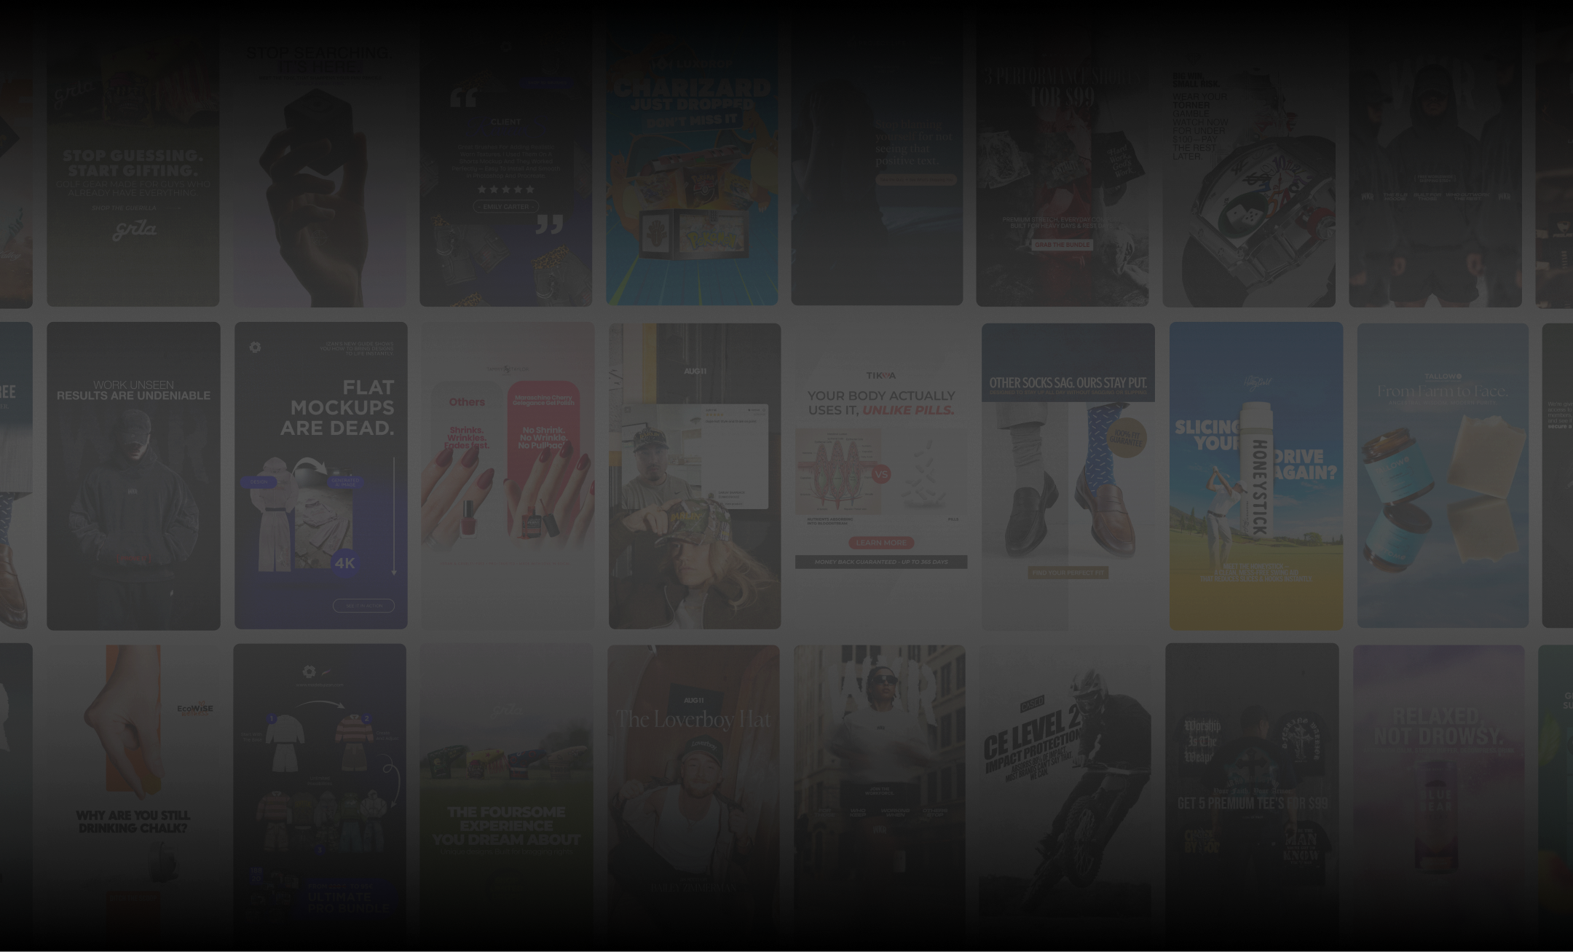
Task: Click the LEARN MORE button in Tikva ad
Action: coord(880,543)
